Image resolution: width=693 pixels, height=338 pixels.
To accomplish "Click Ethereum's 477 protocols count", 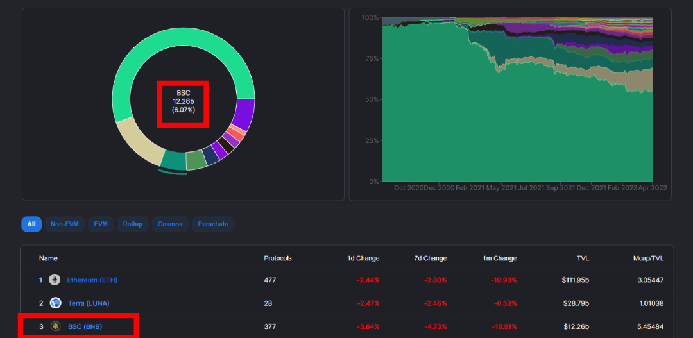I will tap(269, 280).
